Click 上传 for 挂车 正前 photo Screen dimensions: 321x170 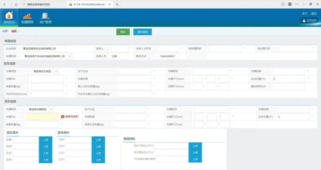[46, 140]
